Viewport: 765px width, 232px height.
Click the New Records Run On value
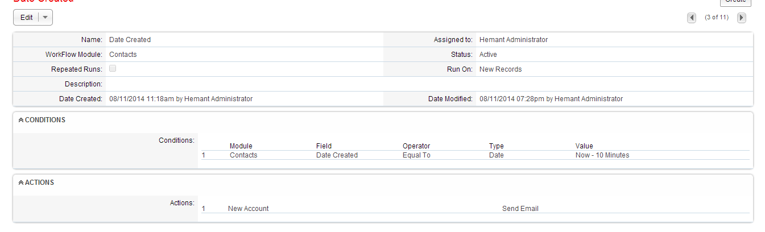click(x=501, y=69)
